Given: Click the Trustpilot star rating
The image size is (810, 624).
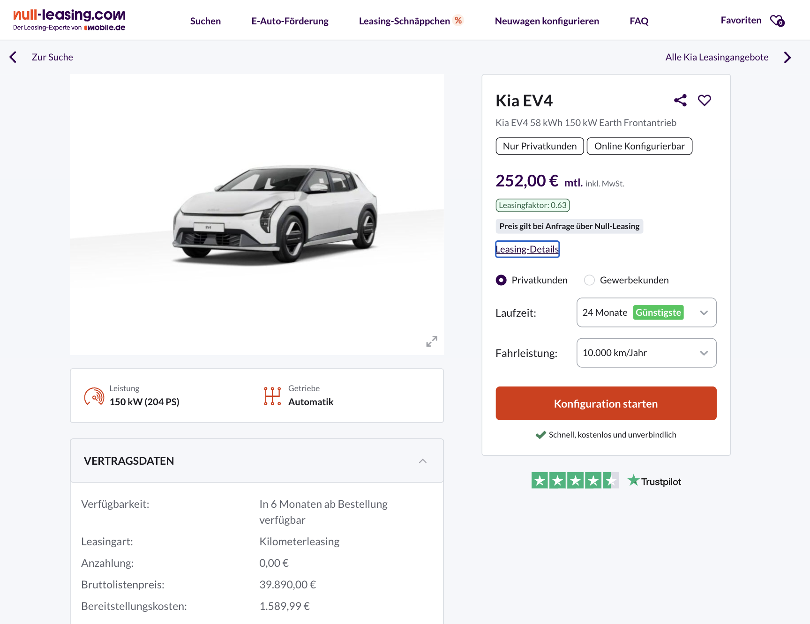Looking at the screenshot, I should tap(575, 481).
